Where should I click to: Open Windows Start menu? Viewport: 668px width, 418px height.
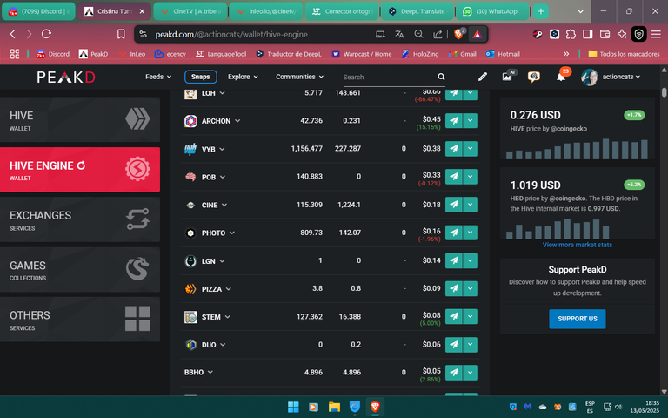pyautogui.click(x=293, y=407)
